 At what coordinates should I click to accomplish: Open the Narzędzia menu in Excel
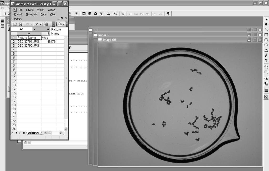tap(32, 14)
